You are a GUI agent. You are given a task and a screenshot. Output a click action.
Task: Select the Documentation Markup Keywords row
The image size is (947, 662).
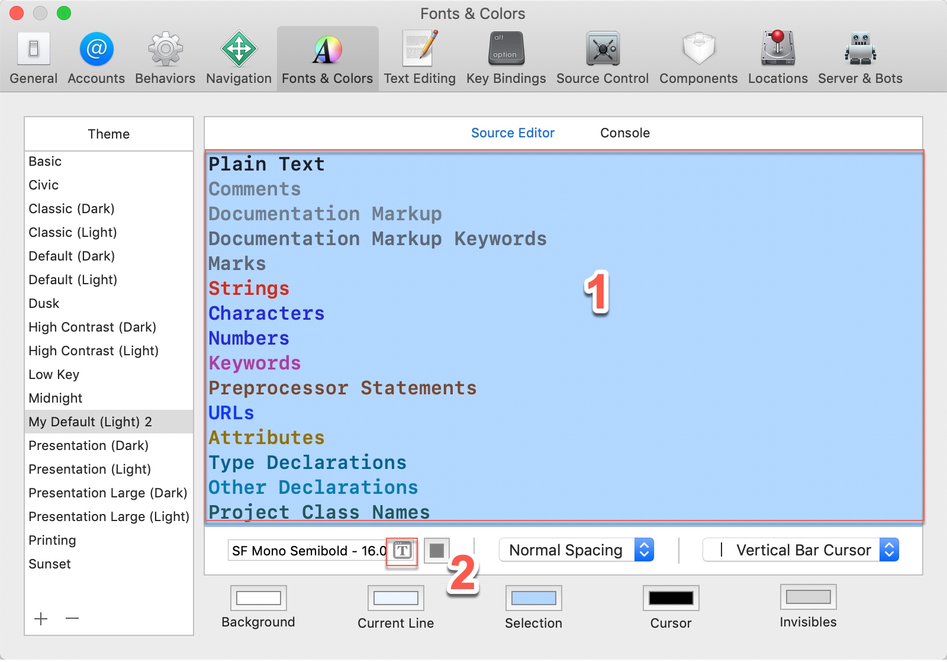[x=564, y=239]
